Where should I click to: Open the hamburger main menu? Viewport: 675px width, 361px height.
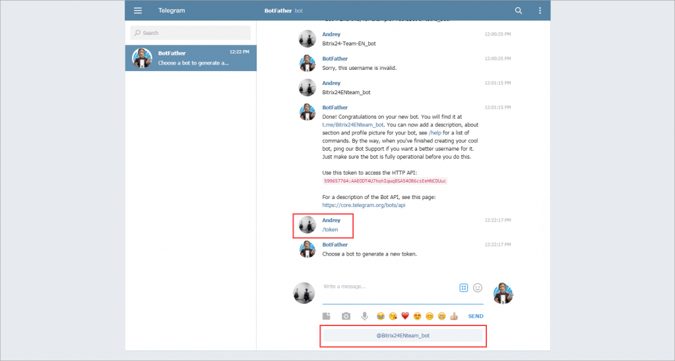click(138, 11)
